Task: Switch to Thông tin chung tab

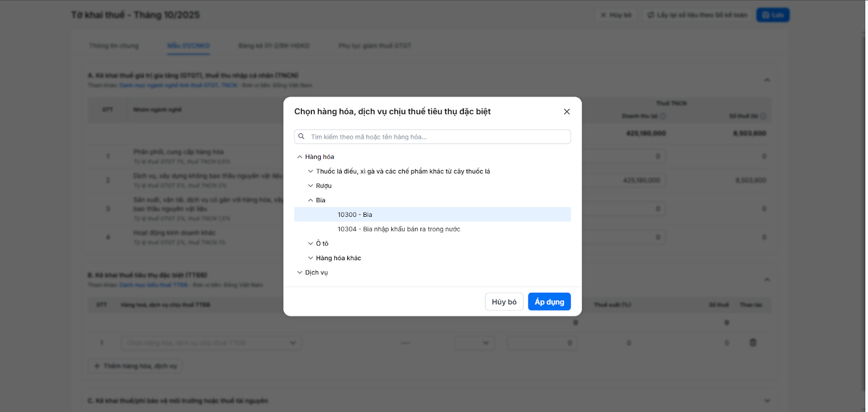Action: coord(114,46)
